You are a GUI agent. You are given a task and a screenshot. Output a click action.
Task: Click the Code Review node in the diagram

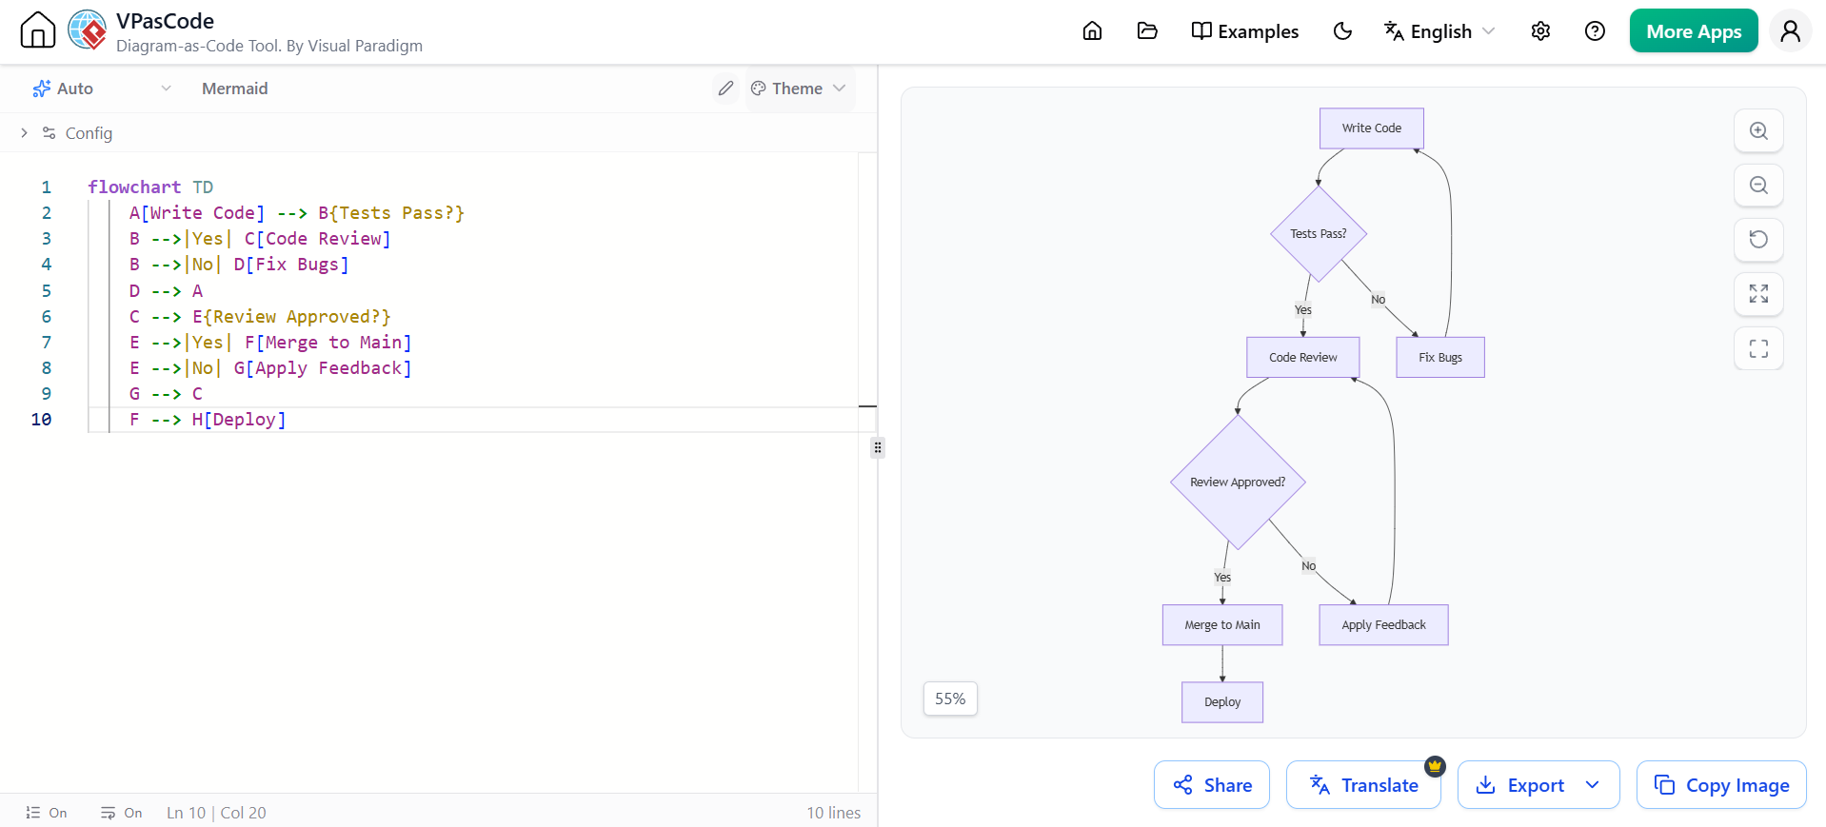pyautogui.click(x=1302, y=358)
